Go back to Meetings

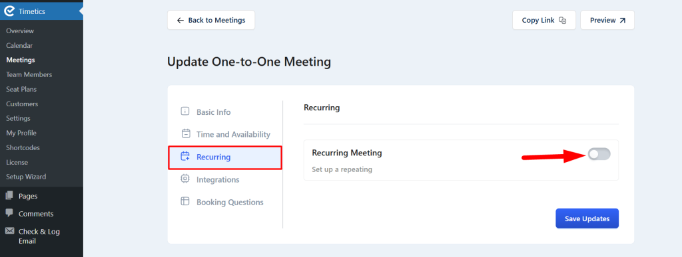(x=211, y=20)
